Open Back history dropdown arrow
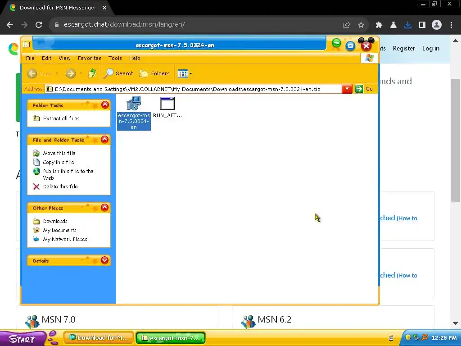Viewport: 461px width, 346px height. pos(57,73)
